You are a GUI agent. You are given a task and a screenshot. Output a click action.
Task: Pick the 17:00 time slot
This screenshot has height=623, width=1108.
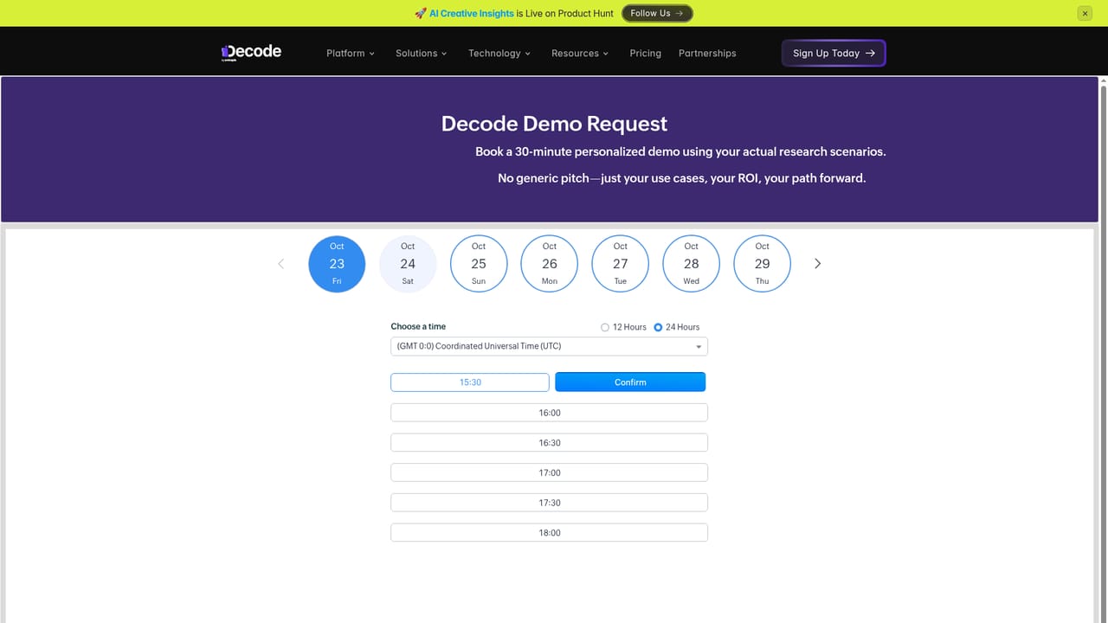coord(549,472)
